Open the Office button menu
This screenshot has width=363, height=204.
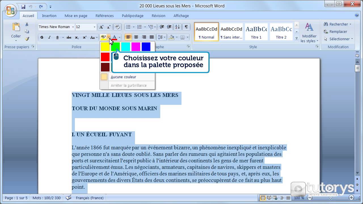click(10, 10)
